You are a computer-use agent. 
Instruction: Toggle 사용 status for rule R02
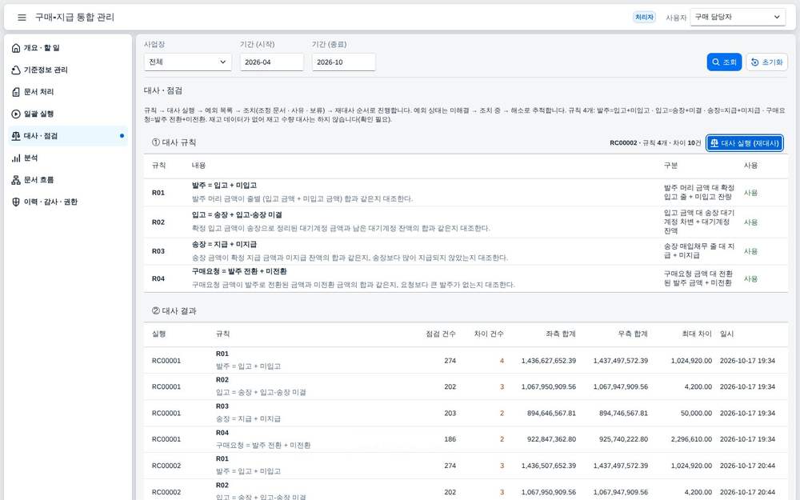pyautogui.click(x=750, y=222)
